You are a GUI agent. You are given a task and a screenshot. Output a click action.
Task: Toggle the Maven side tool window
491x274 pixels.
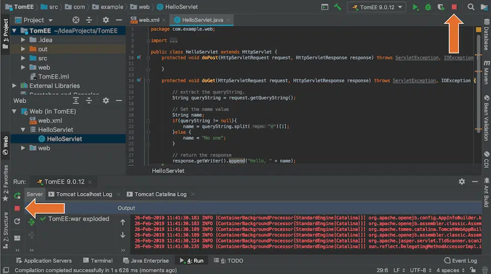(x=486, y=72)
